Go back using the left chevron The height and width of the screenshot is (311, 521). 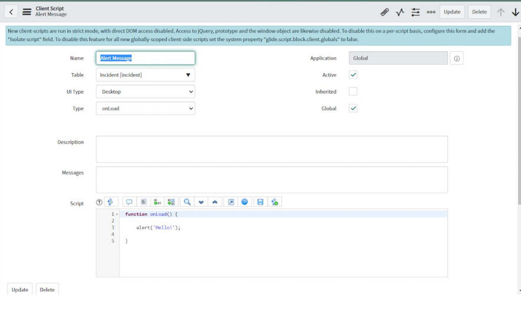(x=11, y=12)
